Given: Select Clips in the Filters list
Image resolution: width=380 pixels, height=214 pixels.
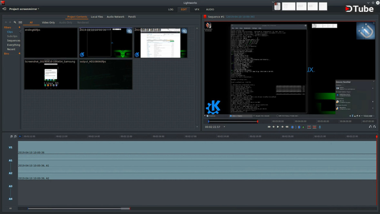Looking at the screenshot, I should click(x=9, y=32).
